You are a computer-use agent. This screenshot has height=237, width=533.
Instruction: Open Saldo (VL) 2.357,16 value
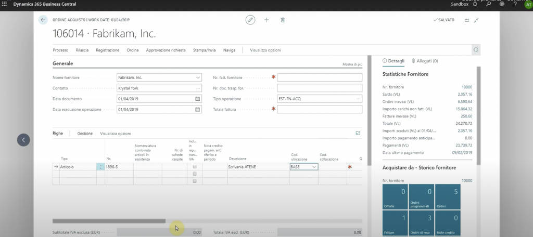(x=465, y=94)
